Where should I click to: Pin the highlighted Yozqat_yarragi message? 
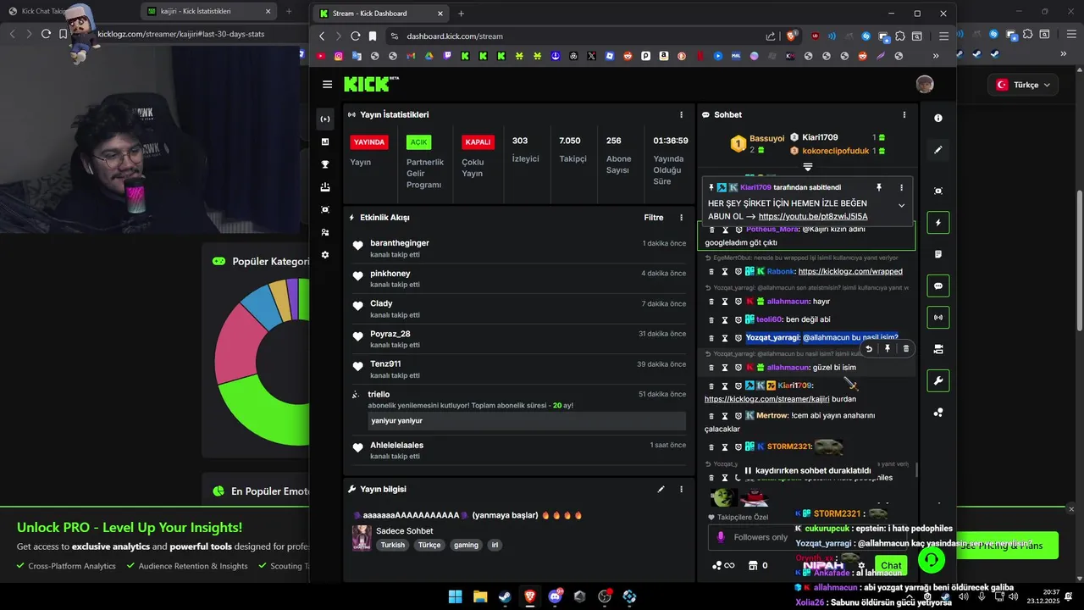(888, 348)
